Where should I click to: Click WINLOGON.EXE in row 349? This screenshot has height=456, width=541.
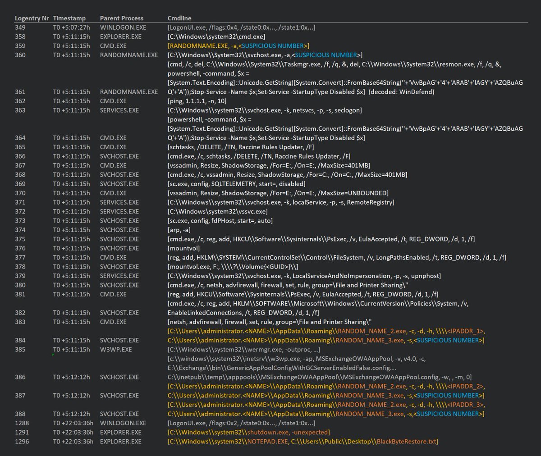coord(123,27)
